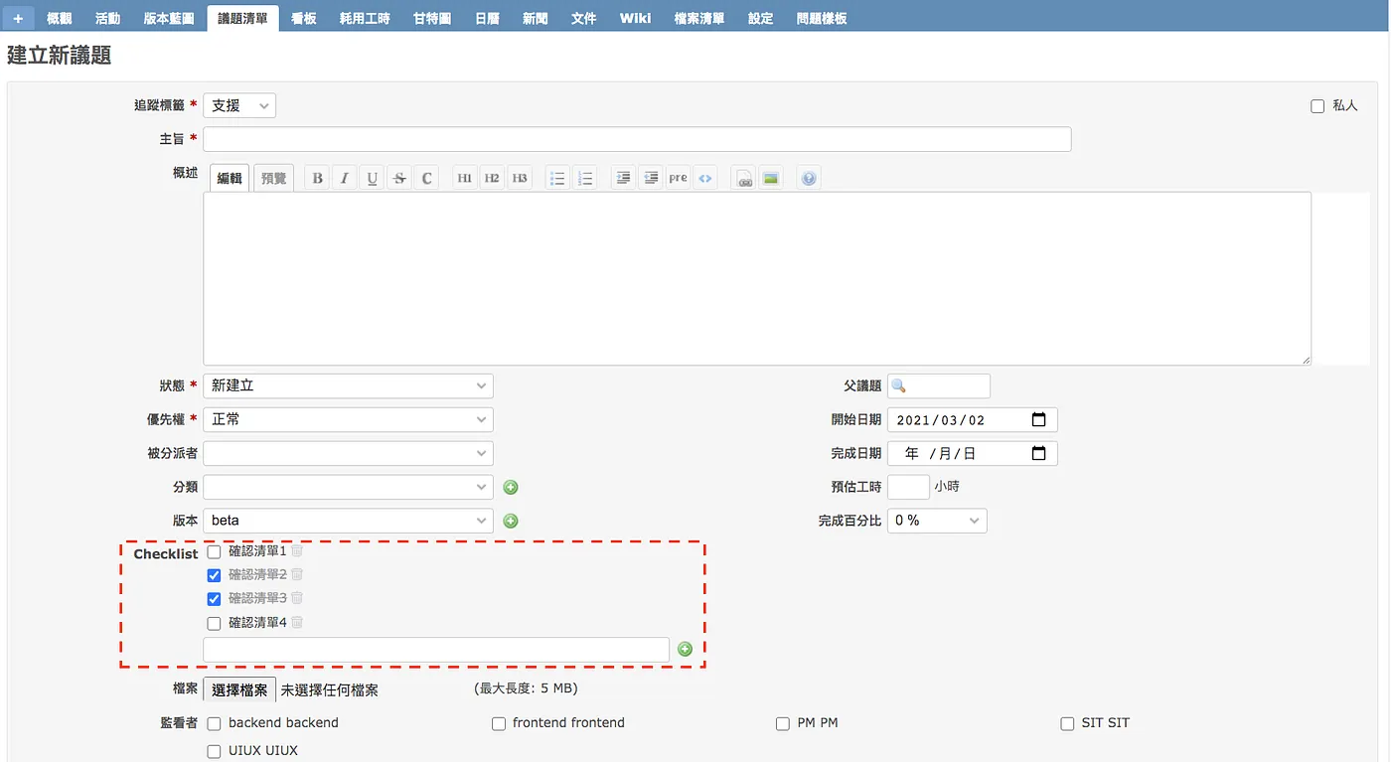
Task: Open the 狀態 status dropdown
Action: coord(348,385)
